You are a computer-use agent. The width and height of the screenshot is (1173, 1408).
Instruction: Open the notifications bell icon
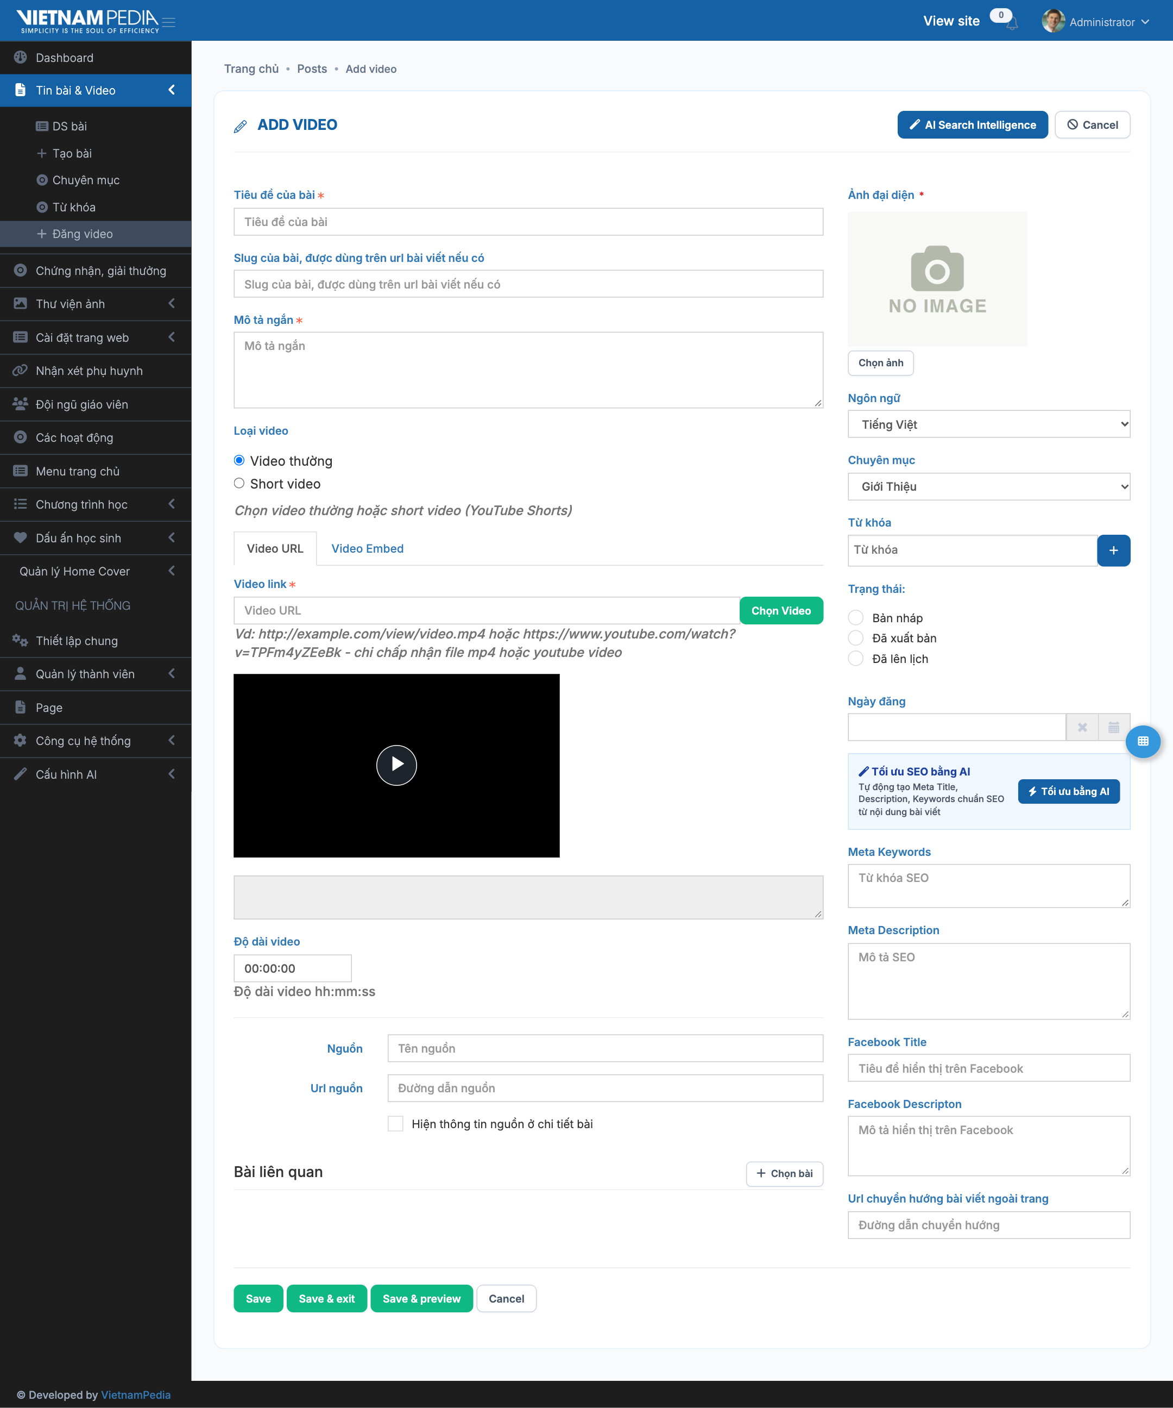click(1012, 24)
